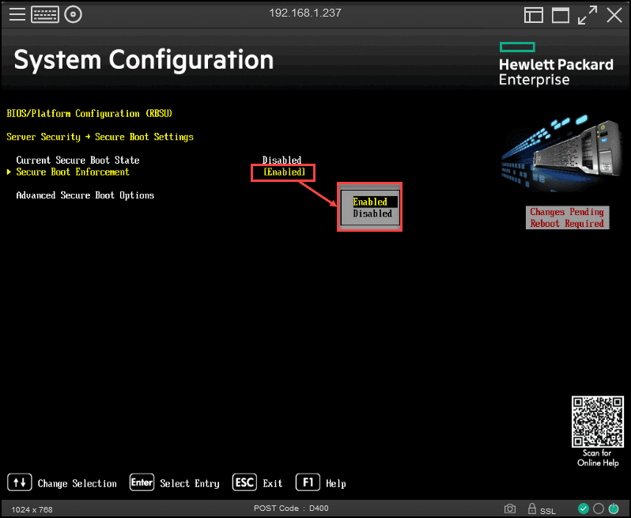631x518 pixels.
Task: Capture a screenshot with the camera icon
Action: point(510,509)
